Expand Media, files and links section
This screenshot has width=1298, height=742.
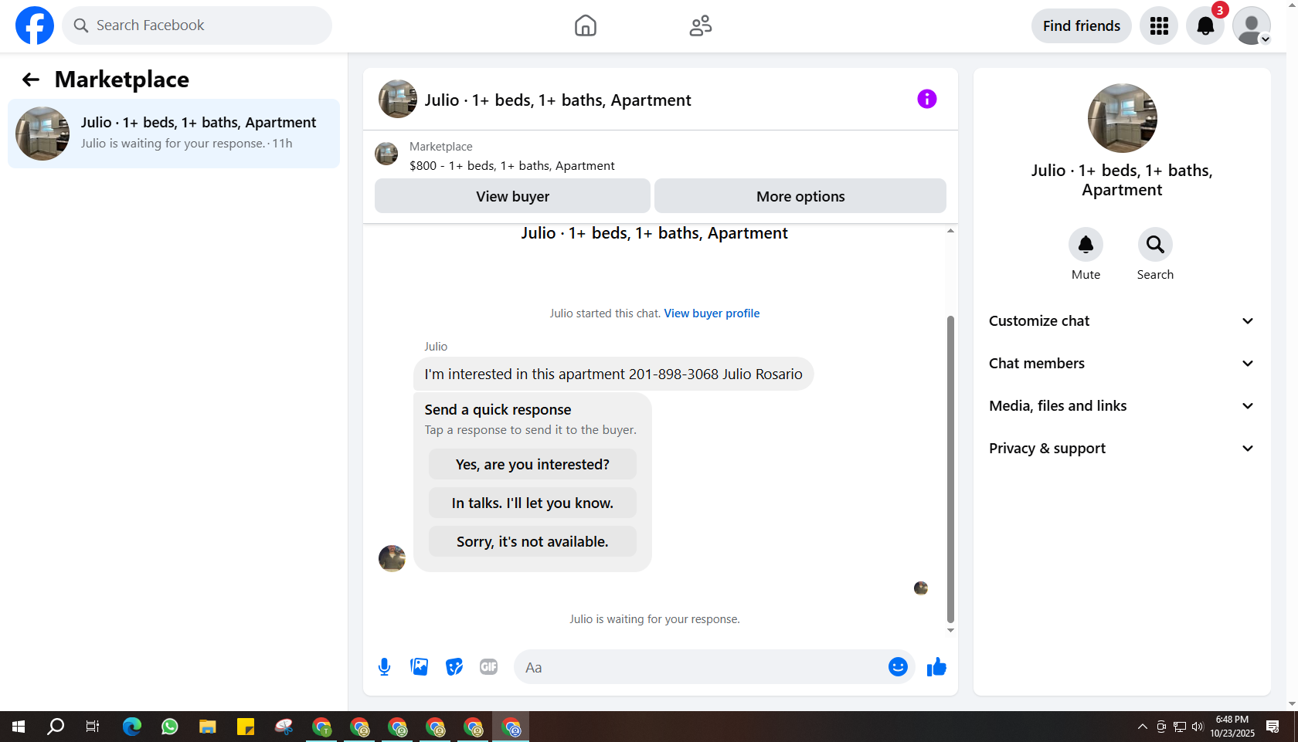1122,406
